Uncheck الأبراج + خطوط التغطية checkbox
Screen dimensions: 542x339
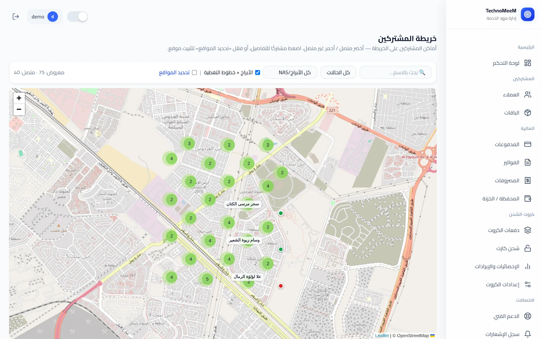coord(257,73)
